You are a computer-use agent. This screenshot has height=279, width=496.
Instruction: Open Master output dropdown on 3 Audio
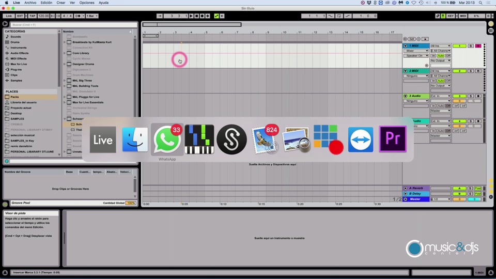440,111
